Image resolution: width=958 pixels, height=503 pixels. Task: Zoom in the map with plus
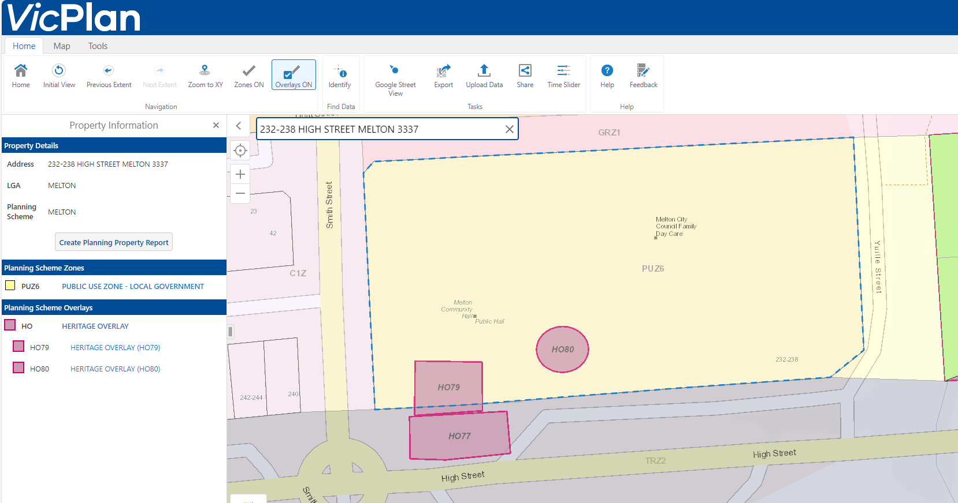click(240, 174)
